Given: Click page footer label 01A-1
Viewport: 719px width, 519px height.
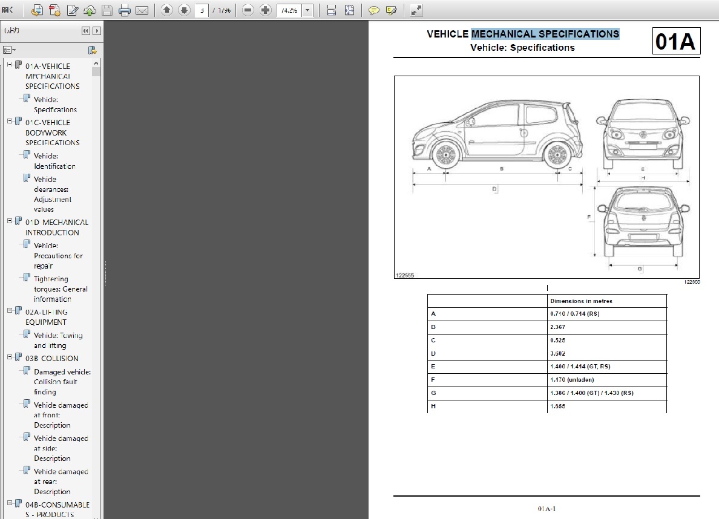Looking at the screenshot, I should coord(547,509).
